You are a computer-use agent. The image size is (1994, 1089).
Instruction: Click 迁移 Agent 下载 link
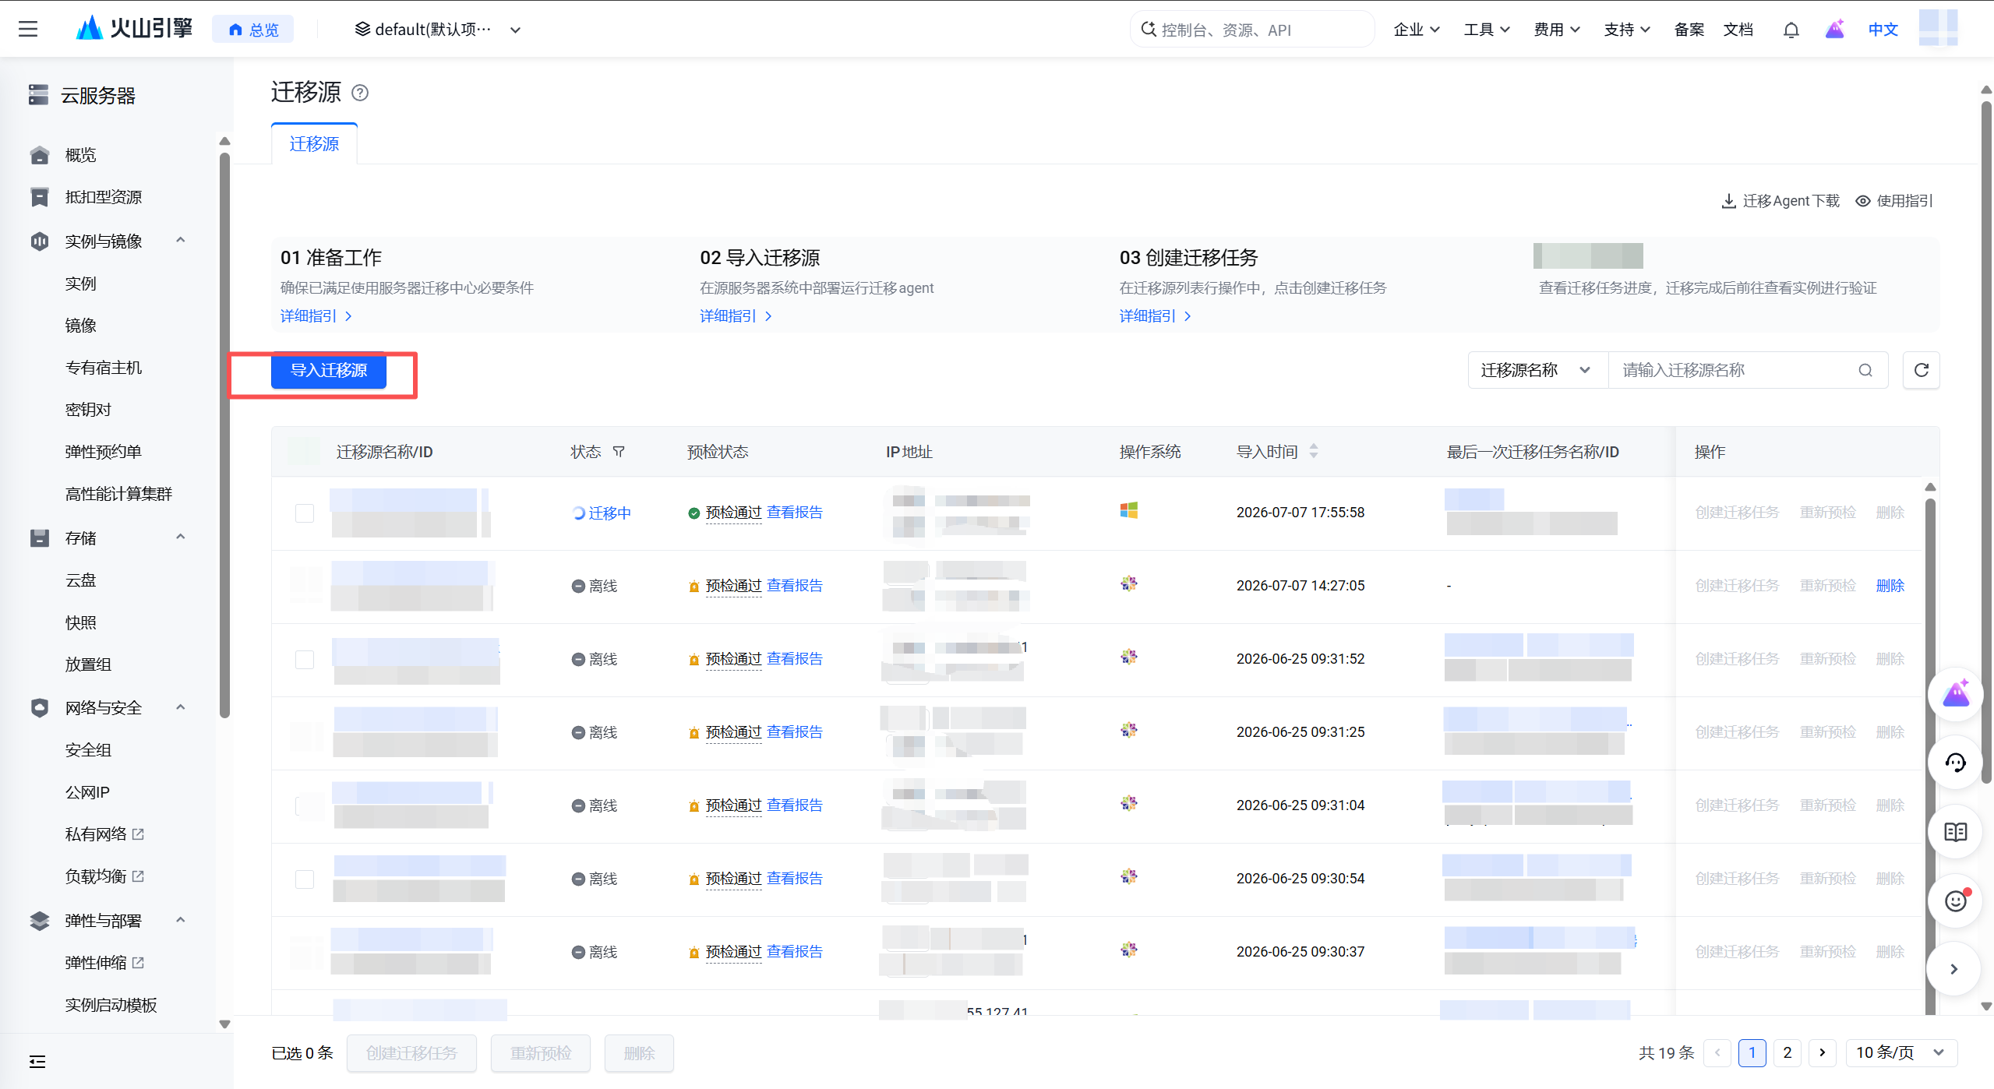pos(1780,201)
